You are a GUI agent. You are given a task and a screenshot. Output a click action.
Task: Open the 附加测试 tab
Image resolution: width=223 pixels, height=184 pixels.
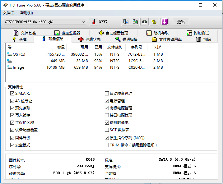point(198,33)
